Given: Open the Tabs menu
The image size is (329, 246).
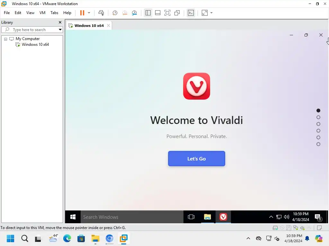Looking at the screenshot, I should (54, 13).
